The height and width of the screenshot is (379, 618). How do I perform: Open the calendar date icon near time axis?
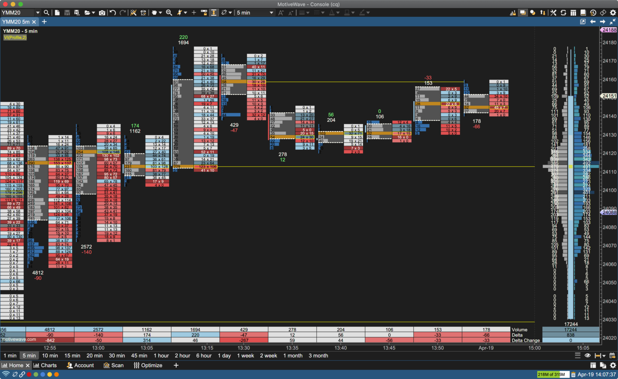coord(612,356)
